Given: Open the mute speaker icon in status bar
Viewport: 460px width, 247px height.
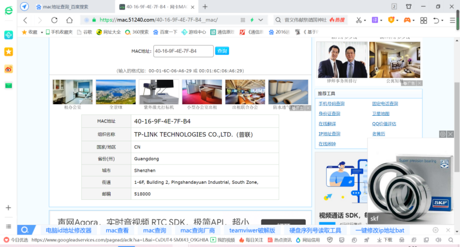Looking at the screenshot, I should pos(438,240).
